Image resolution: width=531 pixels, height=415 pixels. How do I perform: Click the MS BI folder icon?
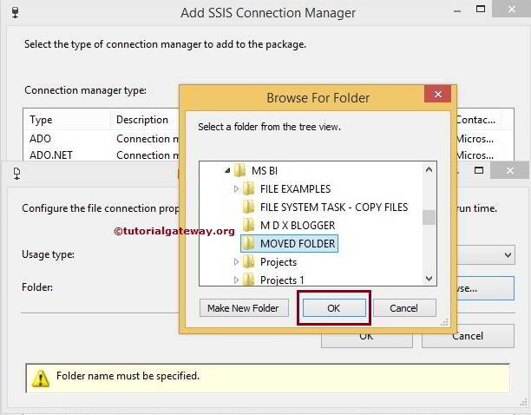click(x=240, y=170)
